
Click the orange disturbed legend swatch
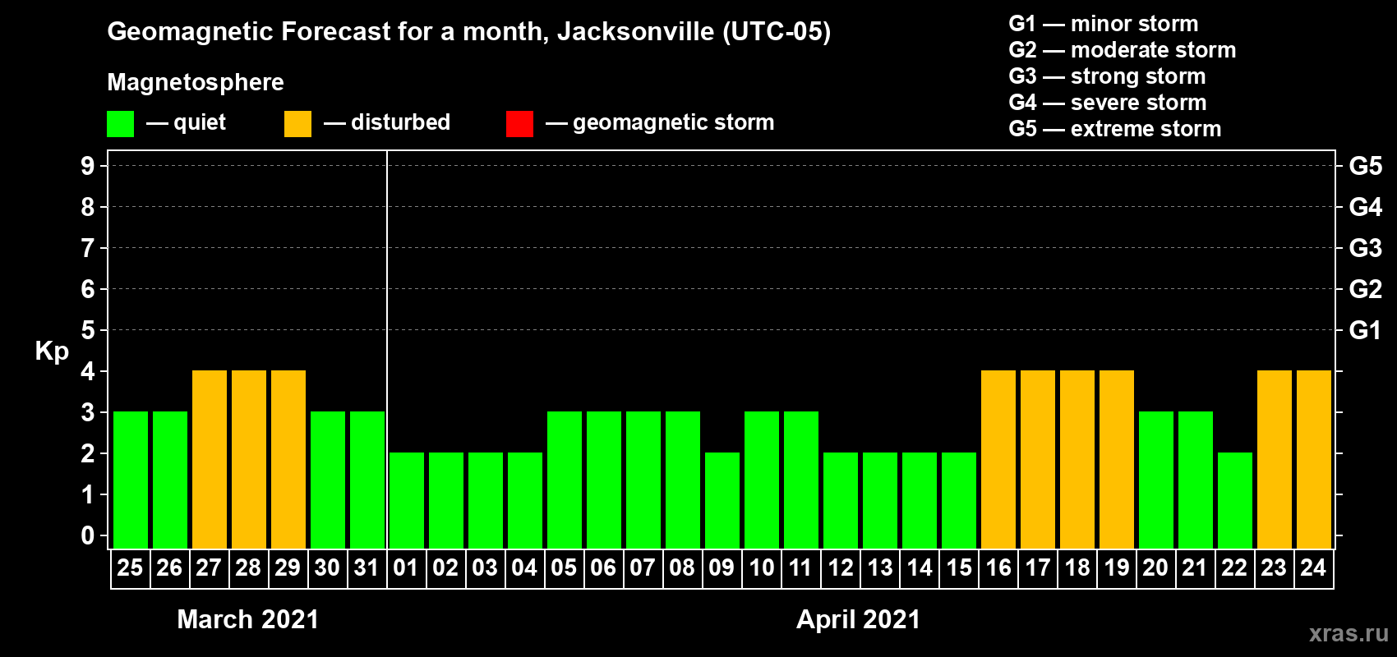pyautogui.click(x=298, y=124)
